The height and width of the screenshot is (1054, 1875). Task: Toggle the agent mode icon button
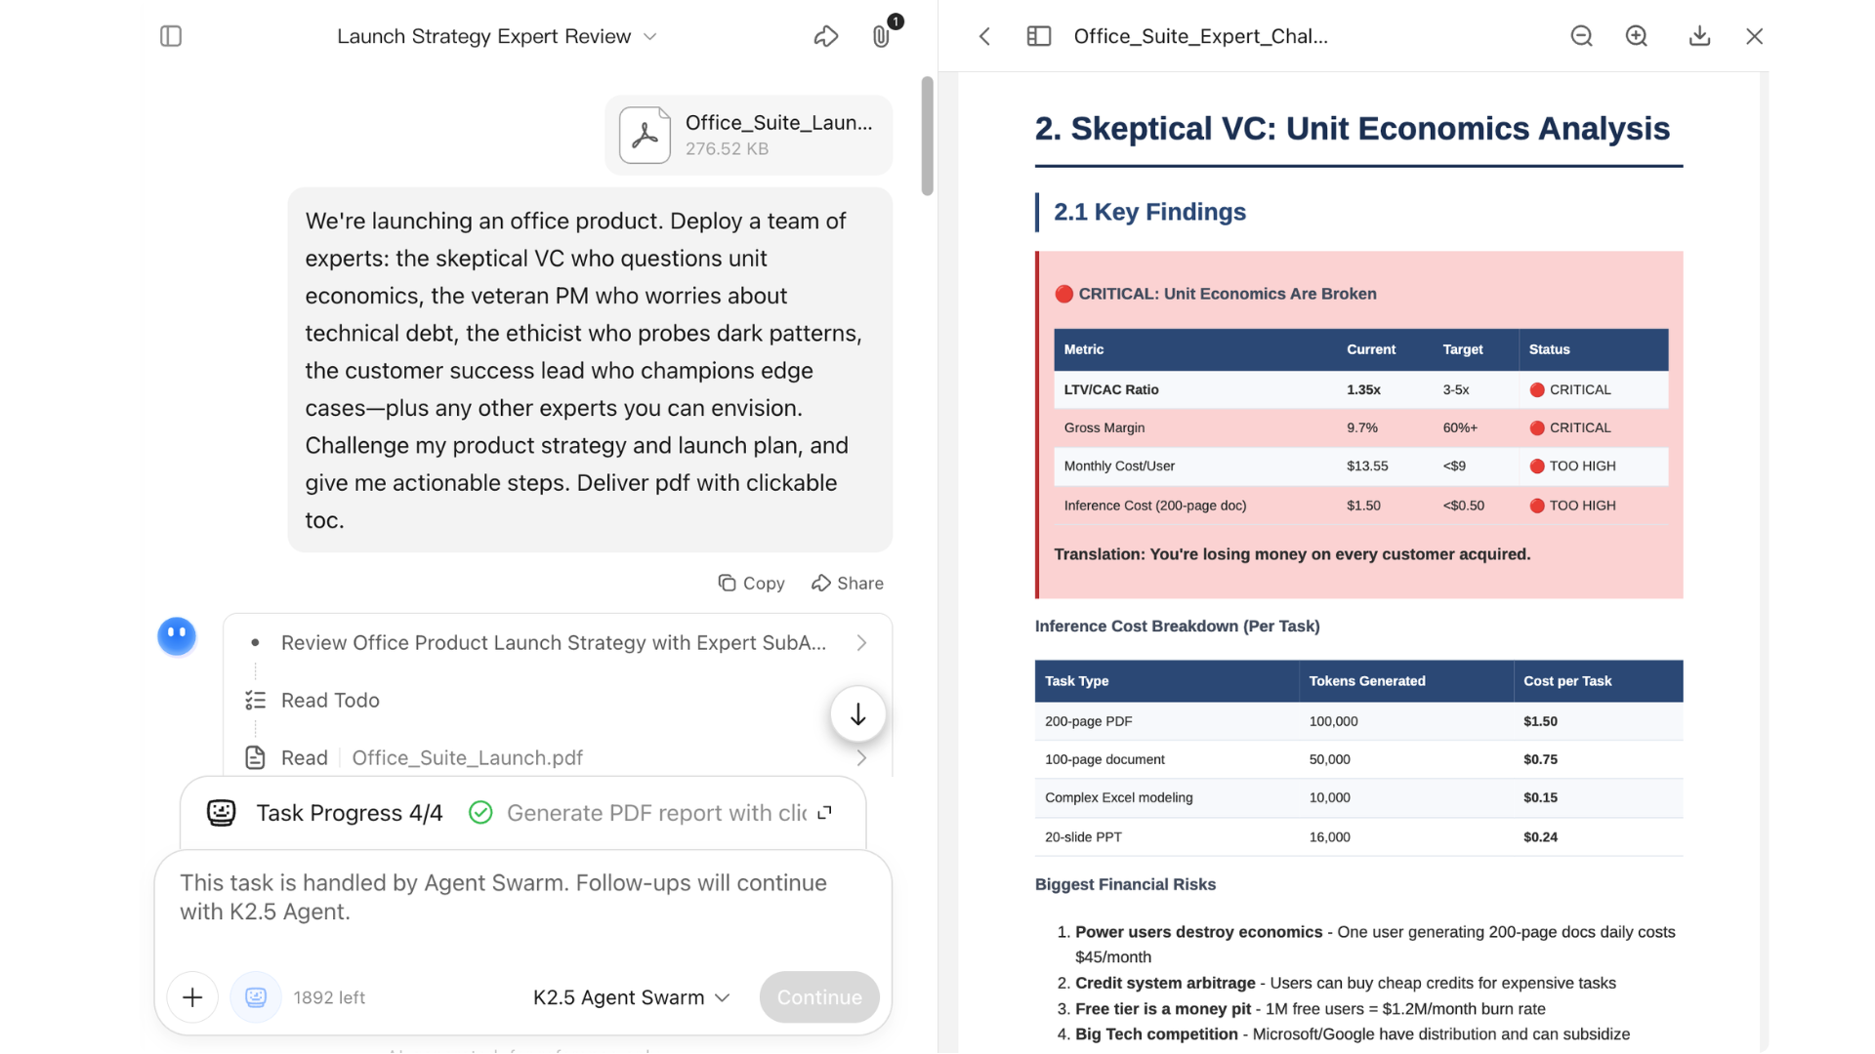coord(256,996)
